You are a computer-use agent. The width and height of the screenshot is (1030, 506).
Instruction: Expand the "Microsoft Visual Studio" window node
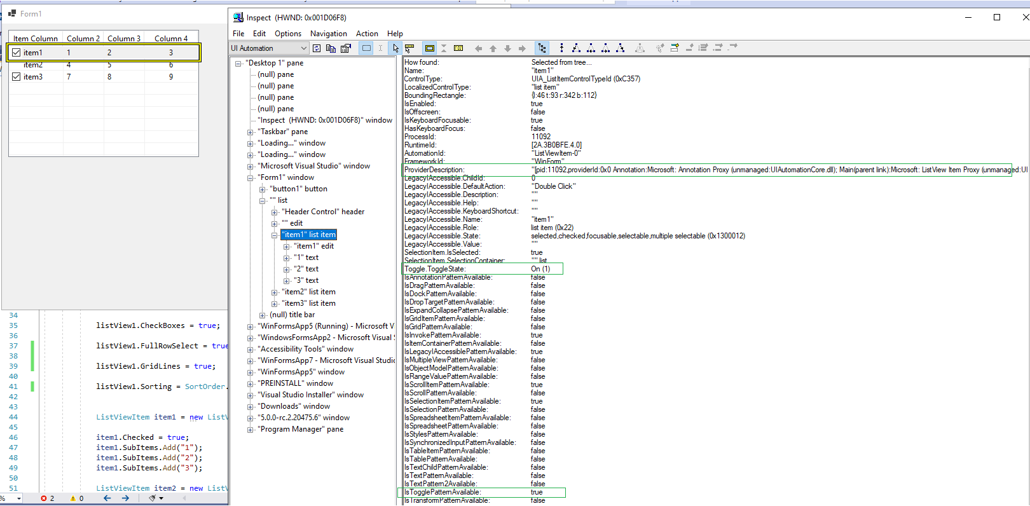pyautogui.click(x=251, y=167)
